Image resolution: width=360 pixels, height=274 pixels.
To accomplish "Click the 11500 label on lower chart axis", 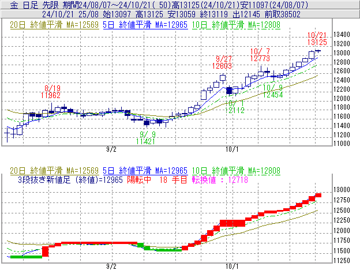I will [x=342, y=250].
